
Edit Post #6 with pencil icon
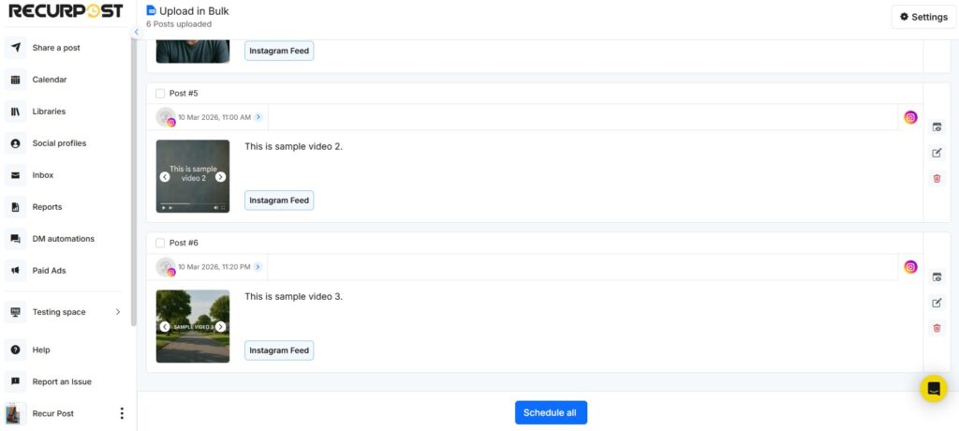pos(937,303)
